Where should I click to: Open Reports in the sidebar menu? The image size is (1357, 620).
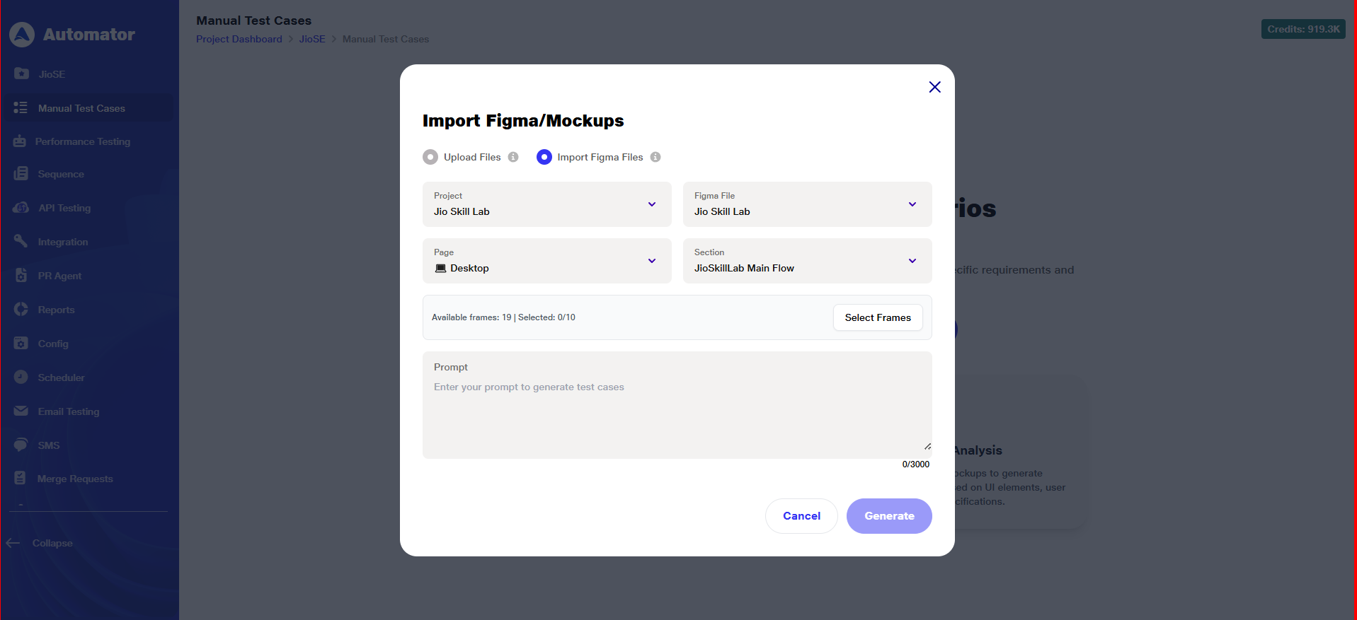coord(56,310)
